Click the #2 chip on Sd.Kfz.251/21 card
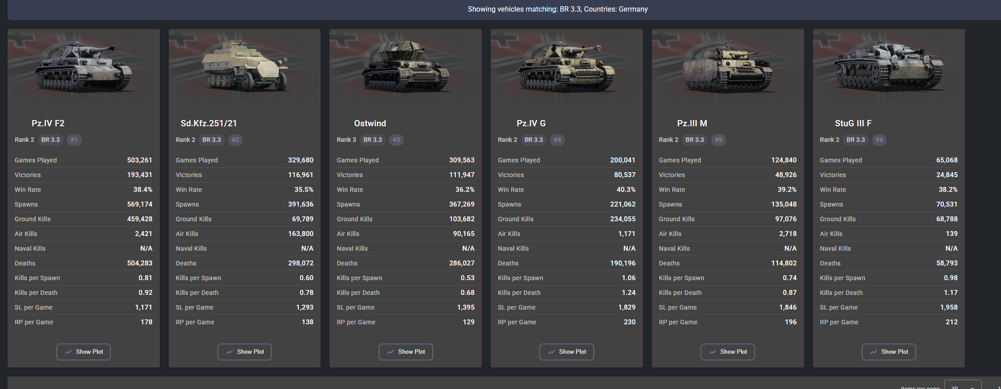1001x389 pixels. [x=235, y=140]
